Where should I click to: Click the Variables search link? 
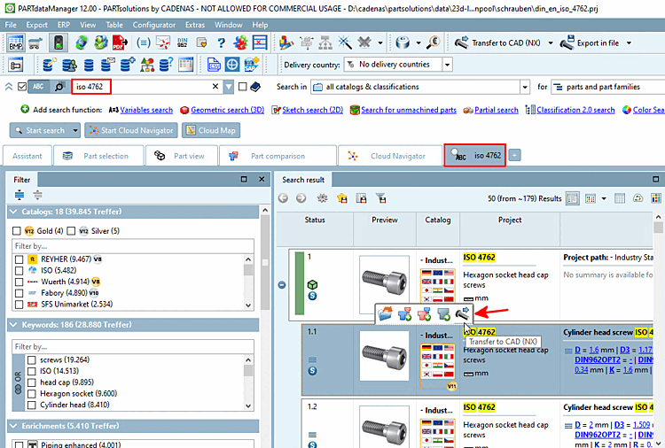point(146,110)
